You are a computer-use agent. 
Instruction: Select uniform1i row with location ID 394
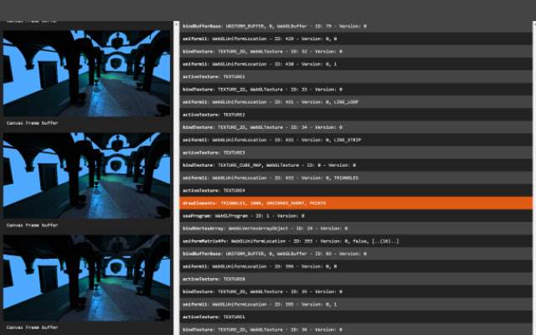click(356, 266)
